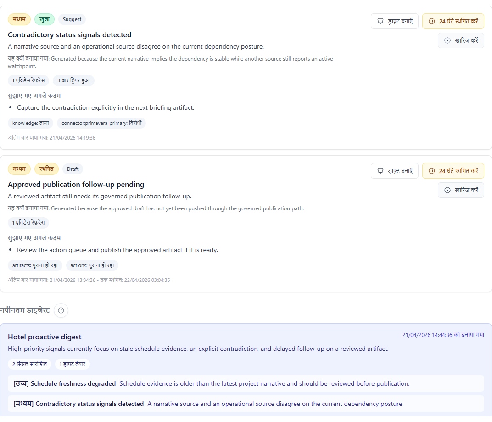Image resolution: width=492 pixels, height=422 pixels.
Task: Select the Draft badge on the Approved publication card
Action: tap(73, 169)
